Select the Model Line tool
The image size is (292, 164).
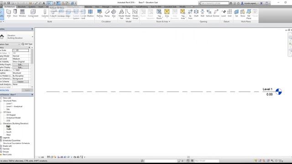point(128,14)
